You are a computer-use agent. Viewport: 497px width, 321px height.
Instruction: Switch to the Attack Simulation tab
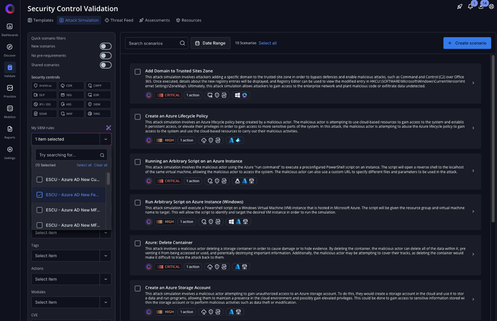pos(79,20)
